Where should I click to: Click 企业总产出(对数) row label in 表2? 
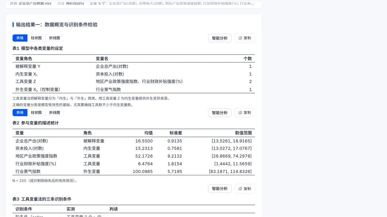(32, 141)
